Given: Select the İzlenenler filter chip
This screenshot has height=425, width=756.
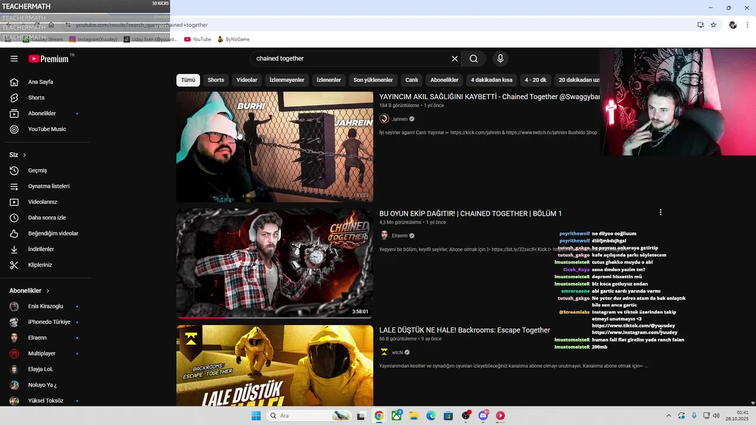Looking at the screenshot, I should coord(329,80).
